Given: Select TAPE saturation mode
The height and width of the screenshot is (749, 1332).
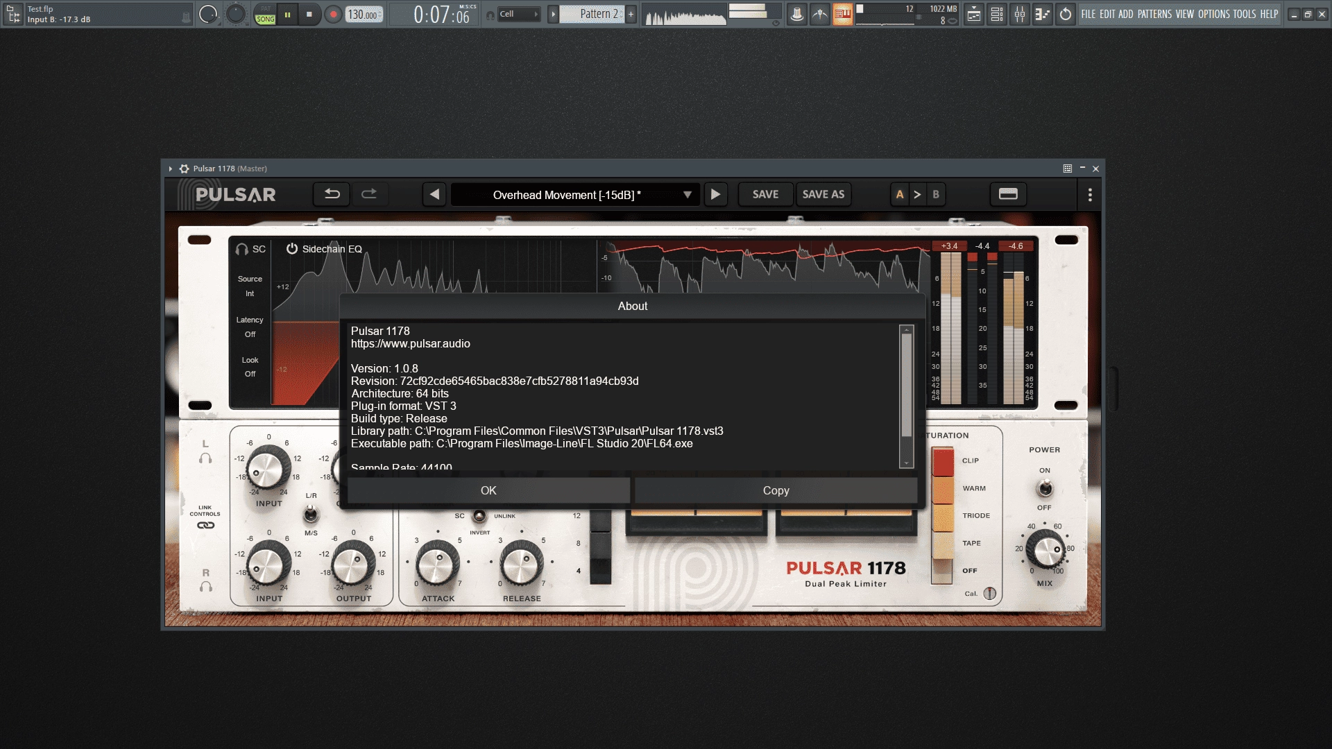Looking at the screenshot, I should coord(943,544).
